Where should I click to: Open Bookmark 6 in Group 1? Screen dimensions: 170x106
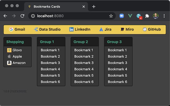click(50, 82)
